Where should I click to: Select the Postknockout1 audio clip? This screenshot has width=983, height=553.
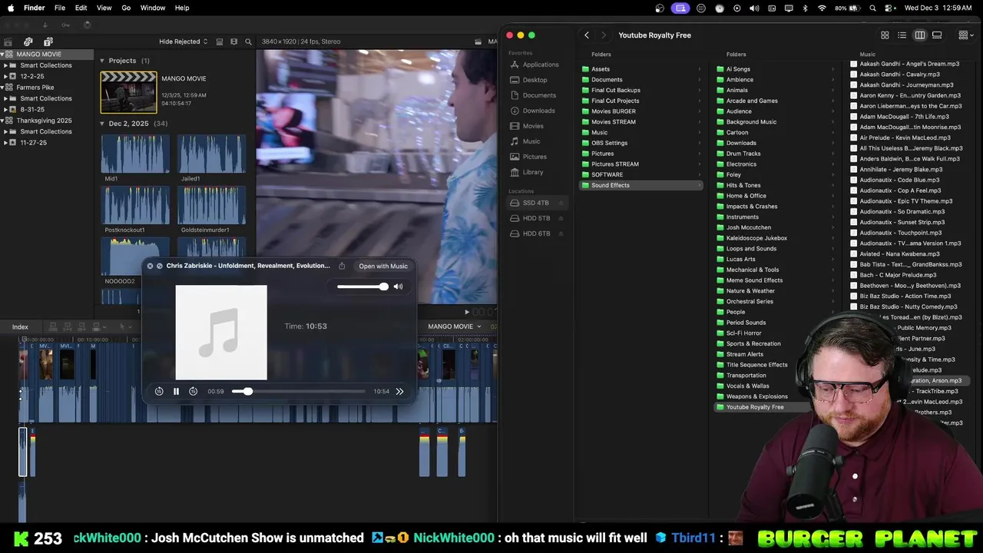coord(135,205)
